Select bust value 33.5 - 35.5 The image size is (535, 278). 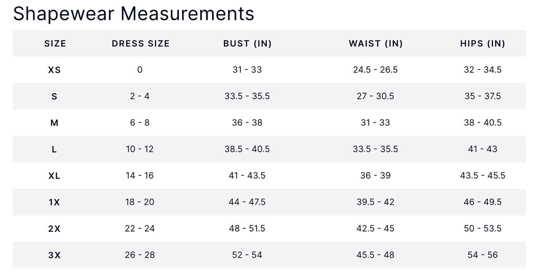(x=247, y=96)
